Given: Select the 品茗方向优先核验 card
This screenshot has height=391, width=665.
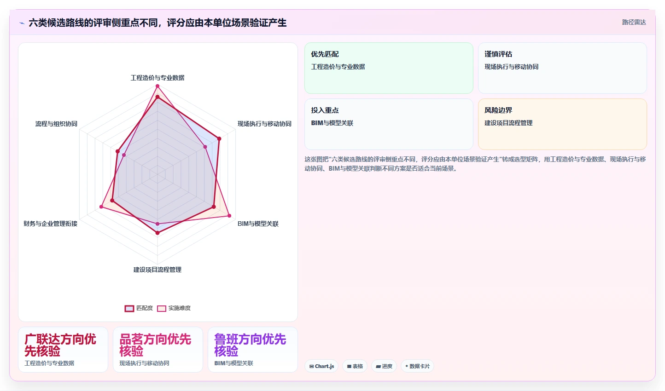Looking at the screenshot, I should click(158, 350).
